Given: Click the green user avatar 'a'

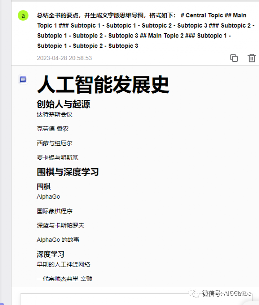Looking at the screenshot, I should click(23, 15).
